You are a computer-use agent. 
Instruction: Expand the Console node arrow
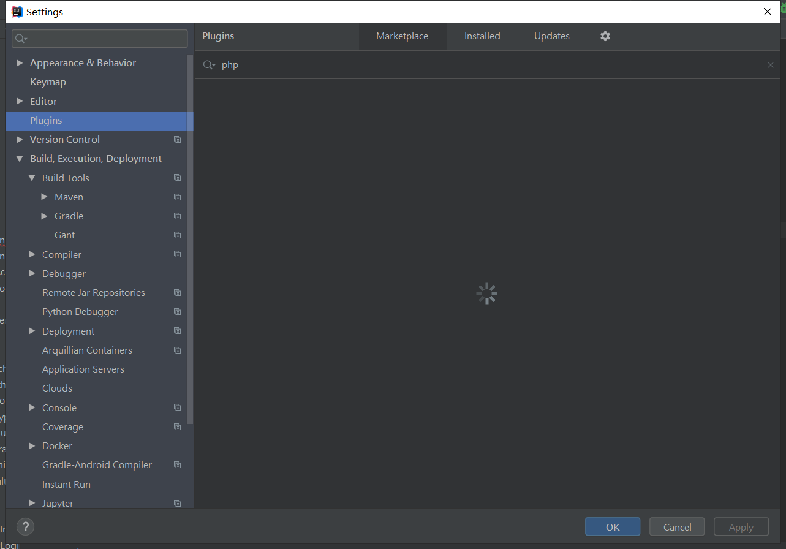coord(32,407)
